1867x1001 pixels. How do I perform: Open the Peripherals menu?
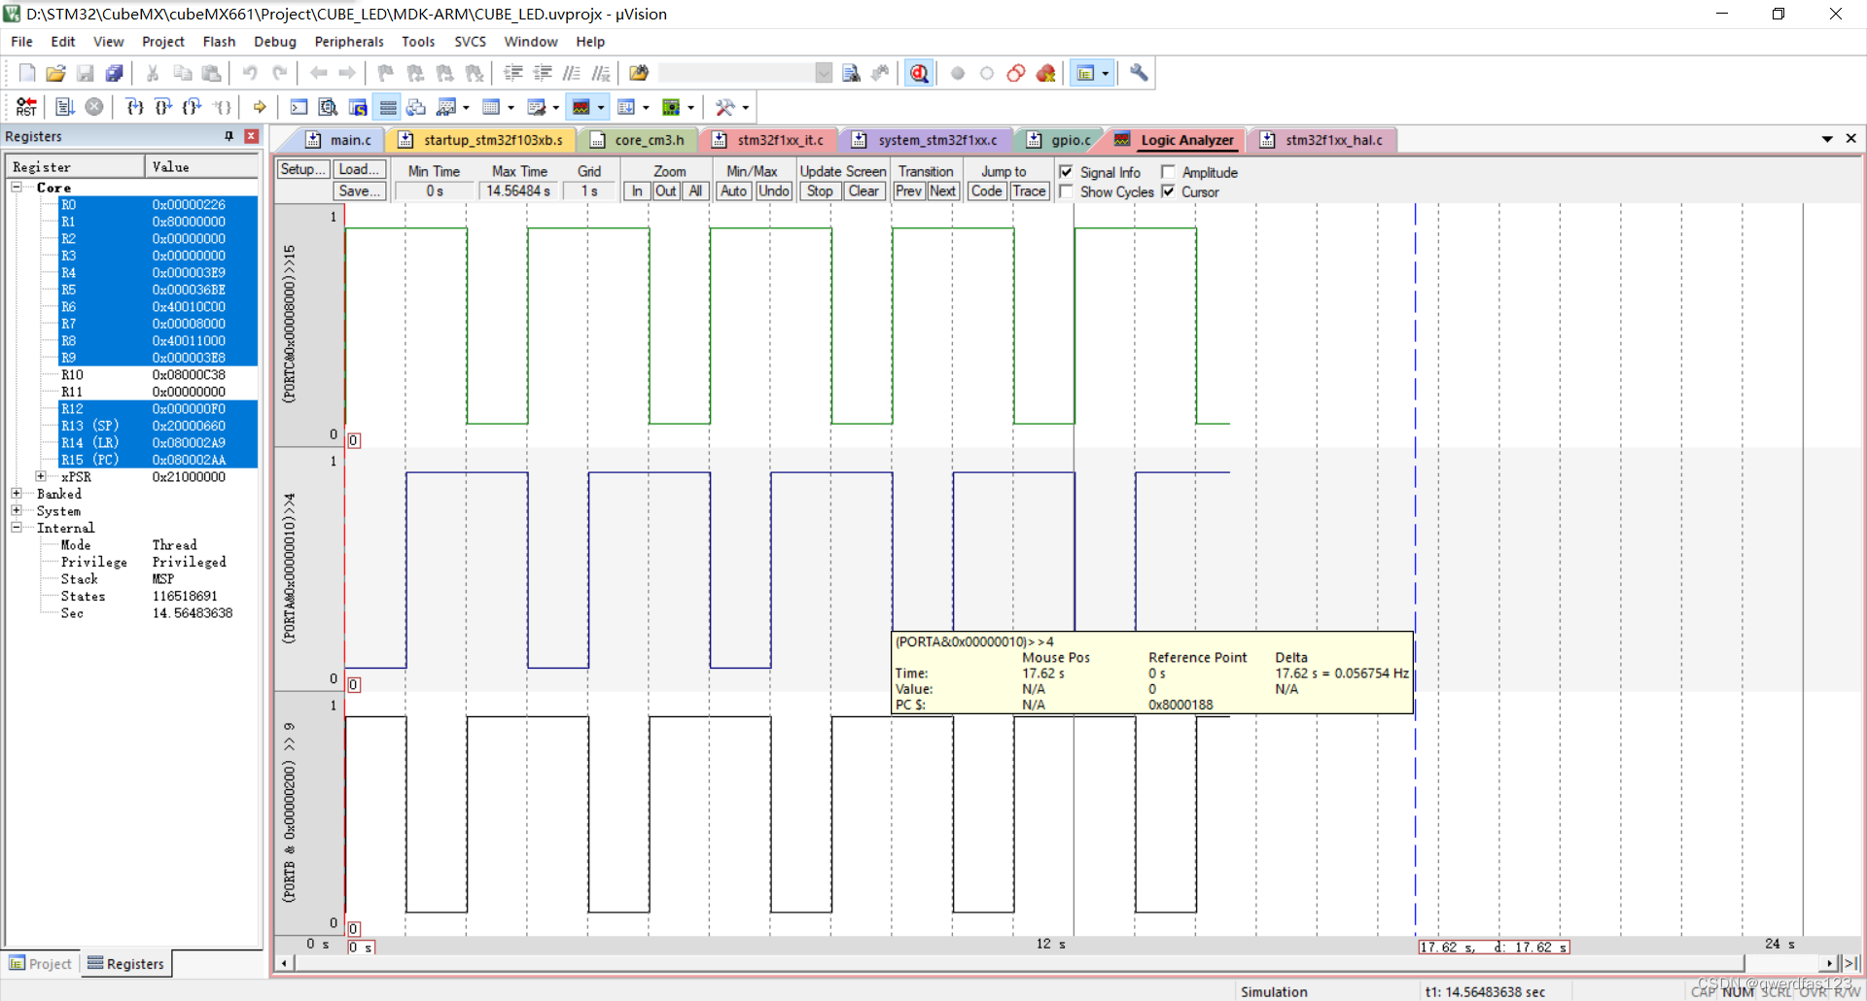[349, 42]
